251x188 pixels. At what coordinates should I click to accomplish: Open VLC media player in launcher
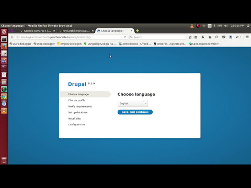coord(4,111)
